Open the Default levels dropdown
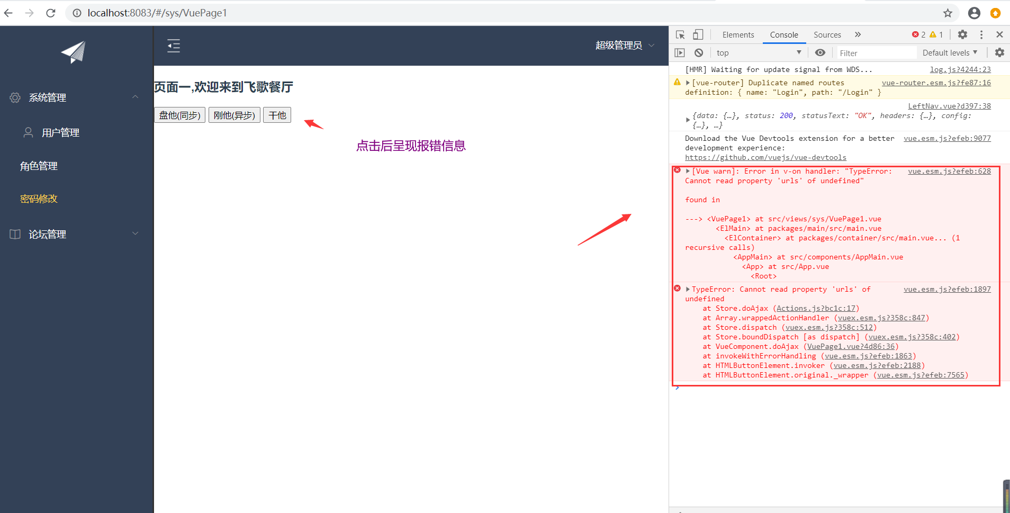 pos(950,52)
